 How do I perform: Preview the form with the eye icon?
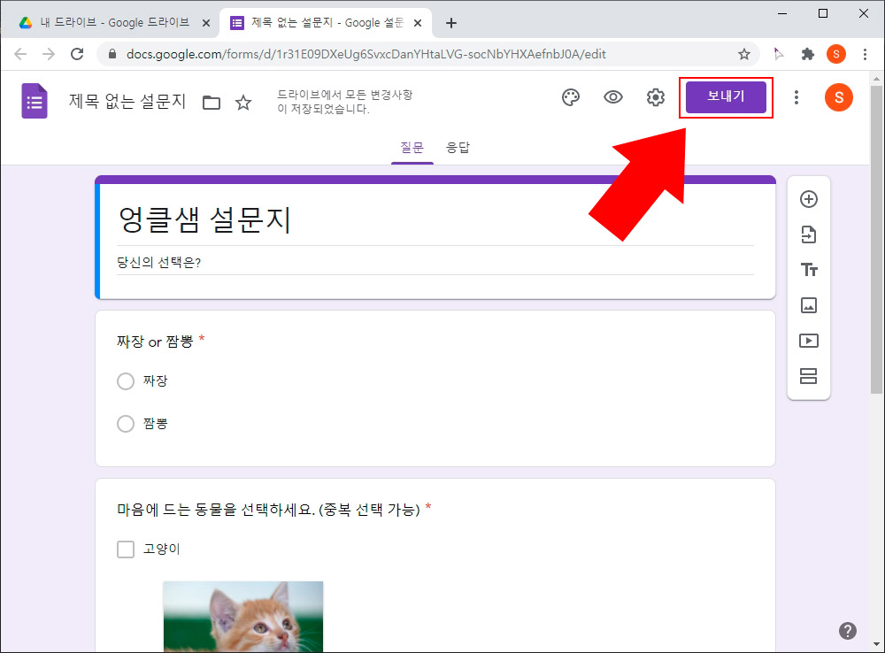613,97
